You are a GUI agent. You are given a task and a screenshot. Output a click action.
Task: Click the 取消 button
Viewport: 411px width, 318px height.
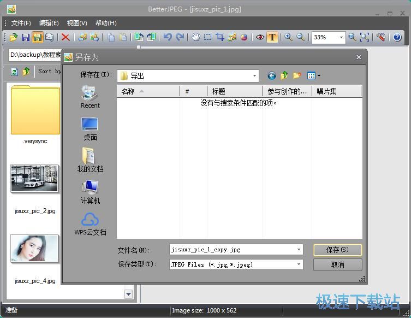338,265
